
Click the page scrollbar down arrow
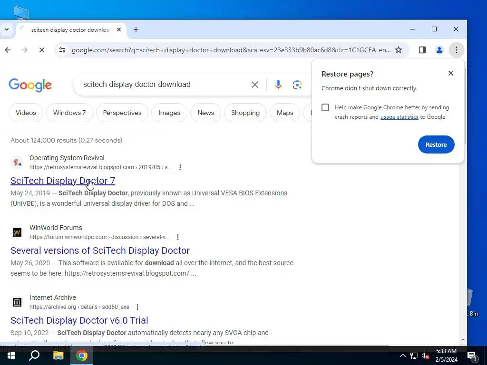point(463,340)
